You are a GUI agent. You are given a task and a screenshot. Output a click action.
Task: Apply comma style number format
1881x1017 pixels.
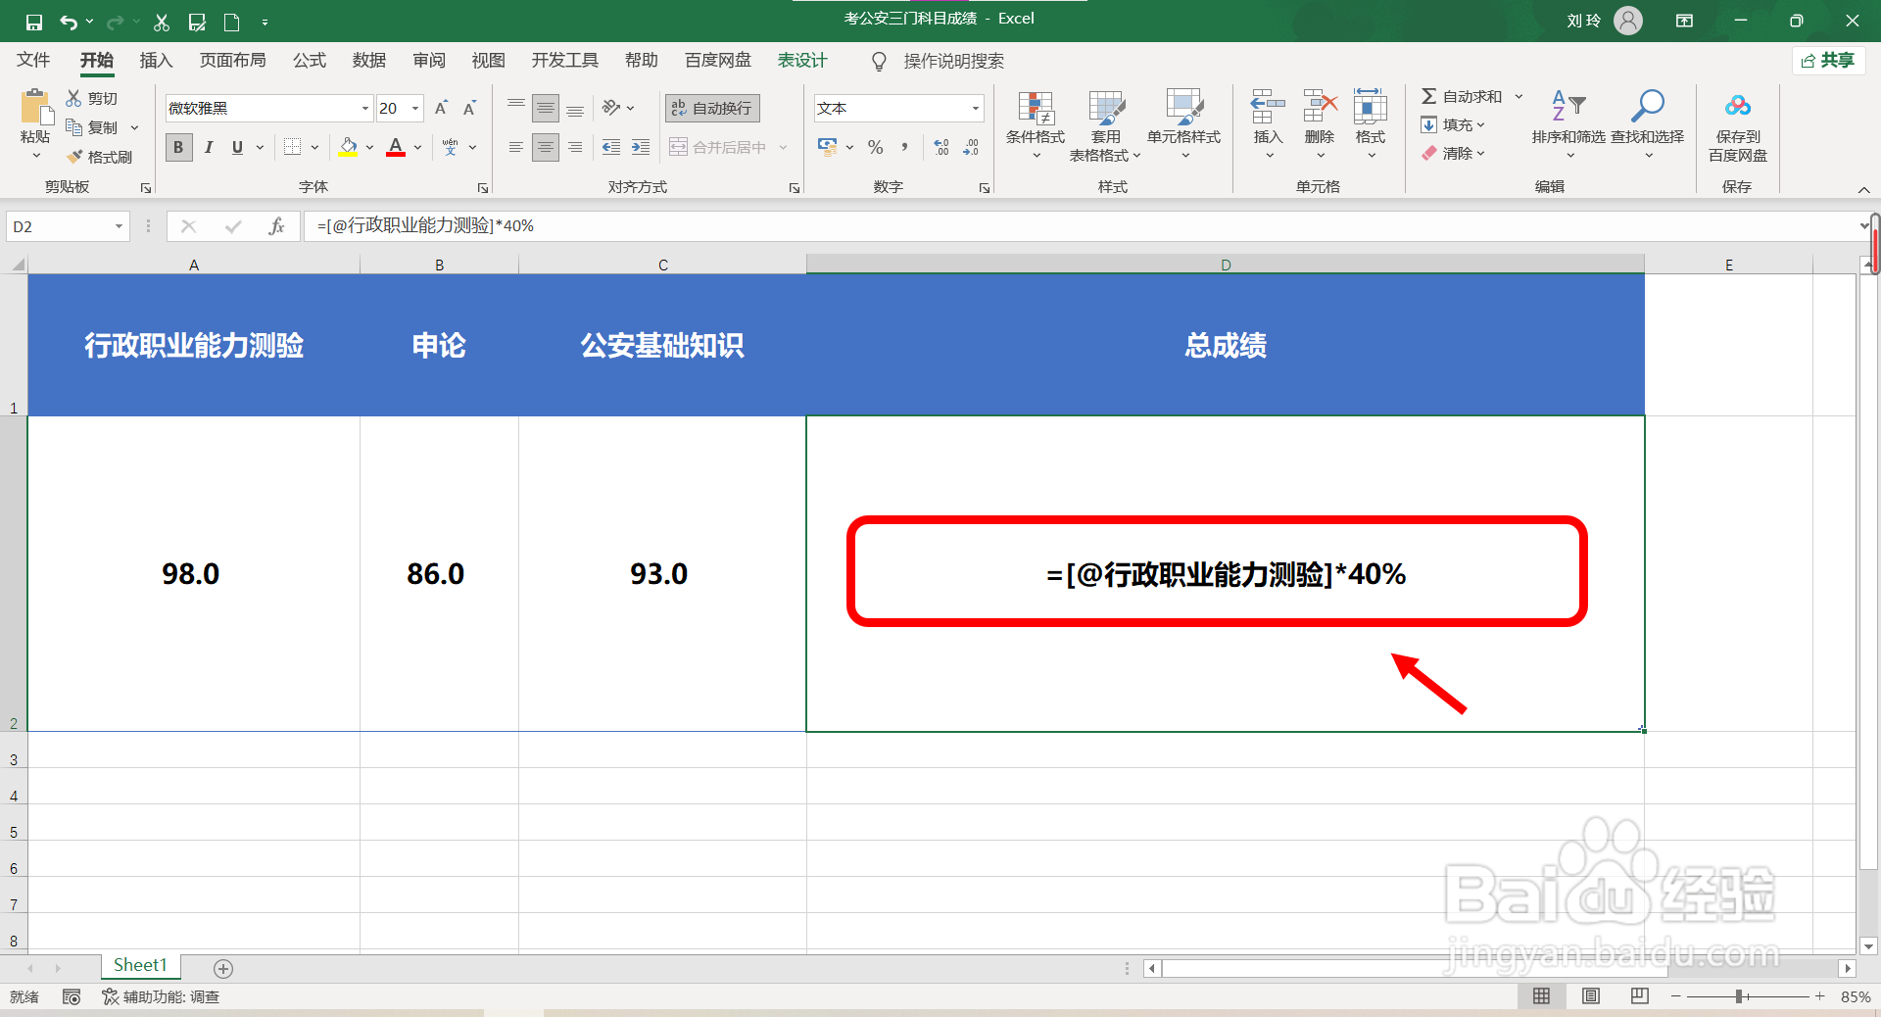click(x=904, y=147)
